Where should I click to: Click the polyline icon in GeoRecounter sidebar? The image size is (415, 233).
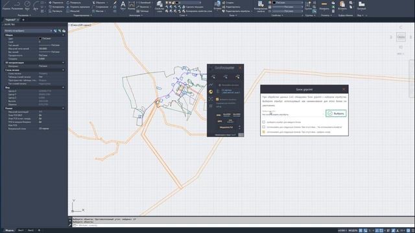211,85
